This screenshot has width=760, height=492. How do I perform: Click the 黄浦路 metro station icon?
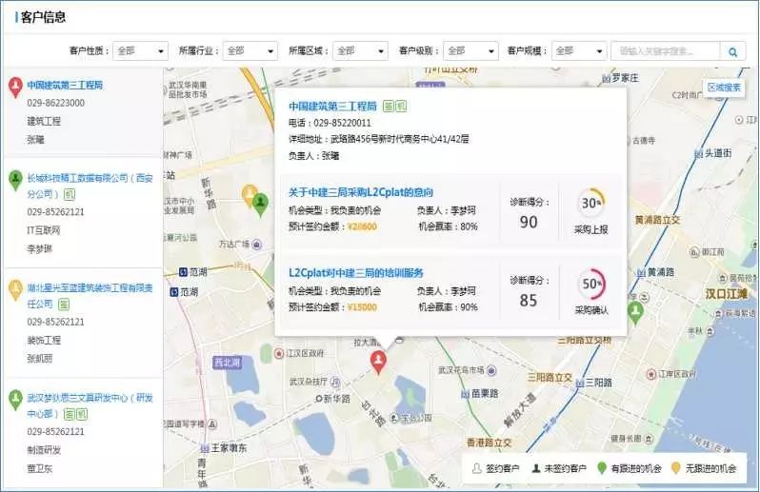[x=641, y=272]
